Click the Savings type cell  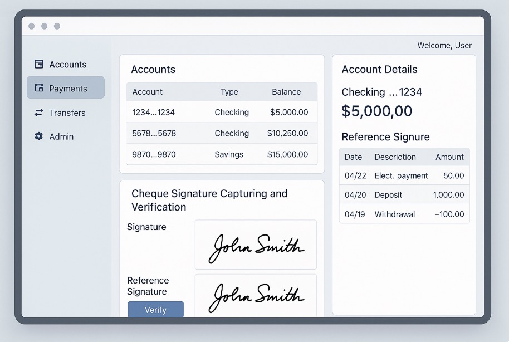coord(229,154)
